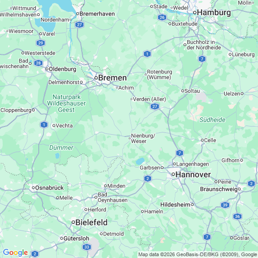Click the Osnabrück city marker
Viewport: 258px width, 258px height.
(x=33, y=188)
